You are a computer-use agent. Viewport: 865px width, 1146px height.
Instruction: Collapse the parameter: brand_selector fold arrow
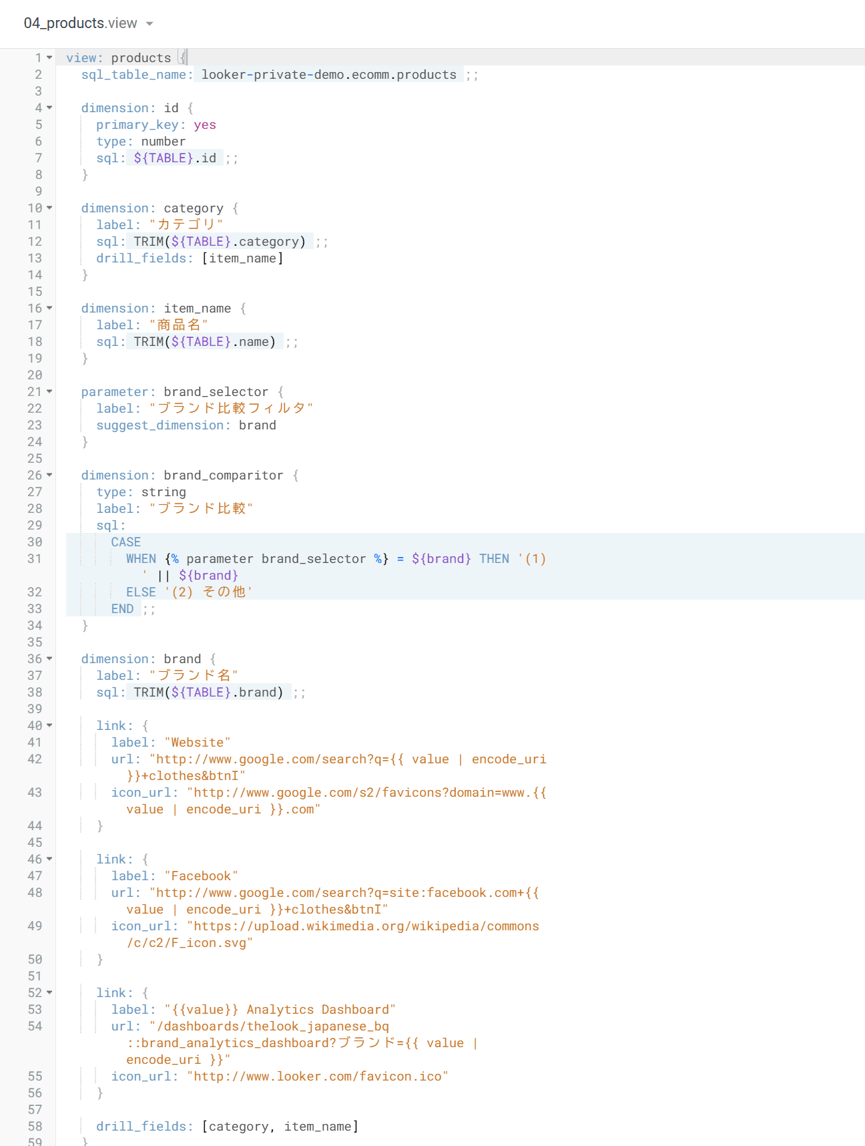tap(49, 392)
